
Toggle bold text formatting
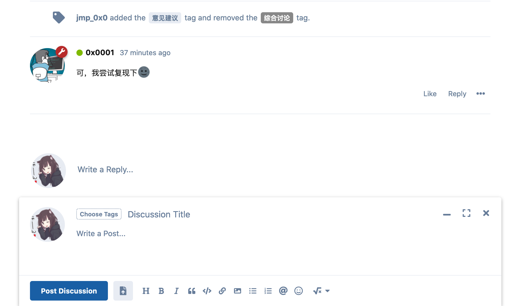(161, 291)
